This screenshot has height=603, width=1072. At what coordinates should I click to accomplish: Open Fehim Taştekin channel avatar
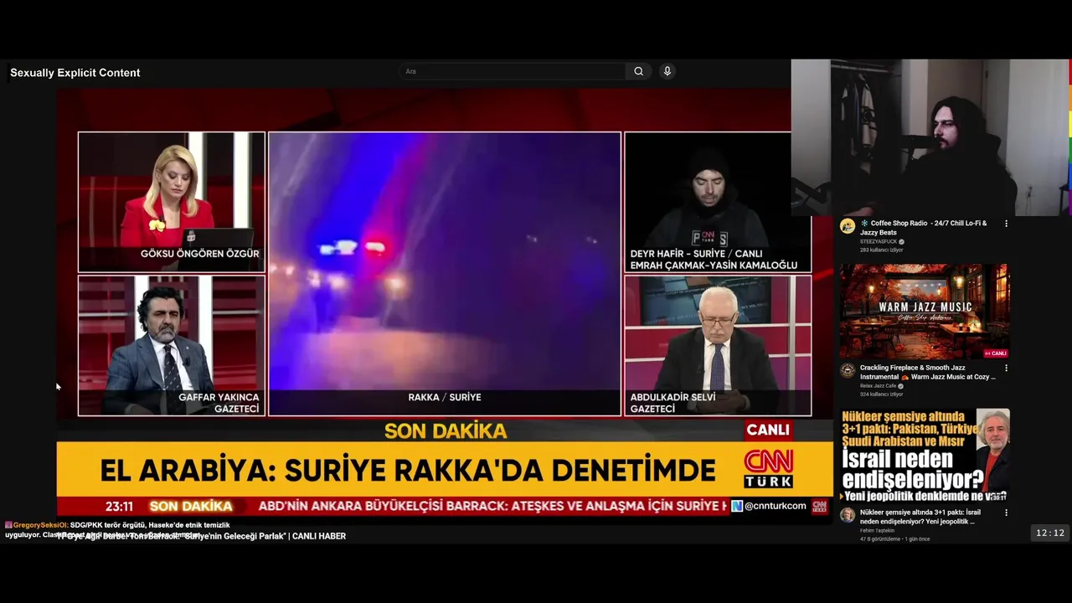(848, 515)
